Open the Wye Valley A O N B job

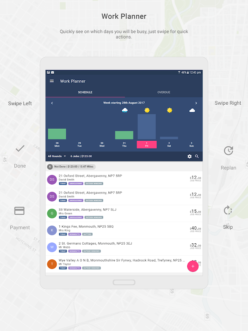click(124, 264)
